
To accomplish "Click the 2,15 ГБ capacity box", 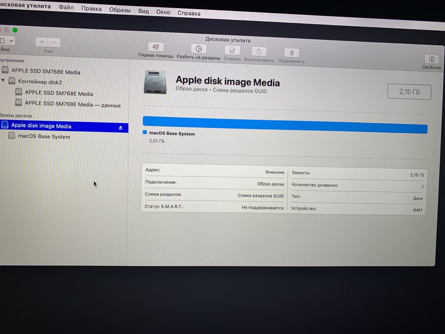I will (409, 92).
